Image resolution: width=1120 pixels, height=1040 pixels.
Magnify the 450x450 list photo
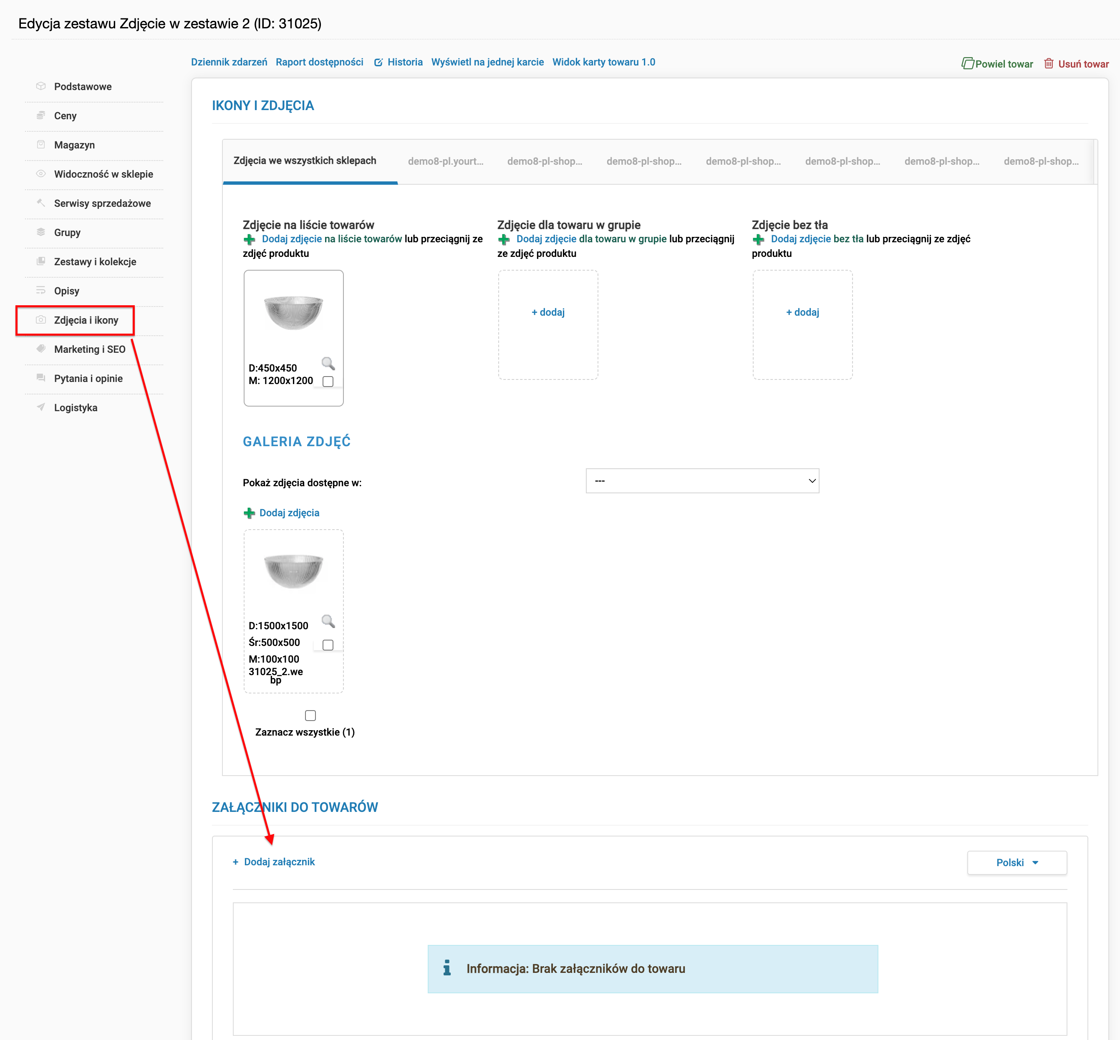[328, 363]
